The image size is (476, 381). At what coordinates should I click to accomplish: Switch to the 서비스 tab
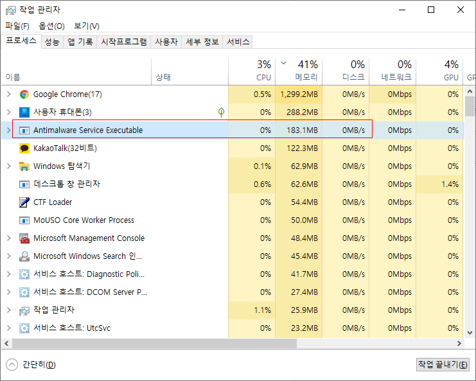click(x=238, y=42)
